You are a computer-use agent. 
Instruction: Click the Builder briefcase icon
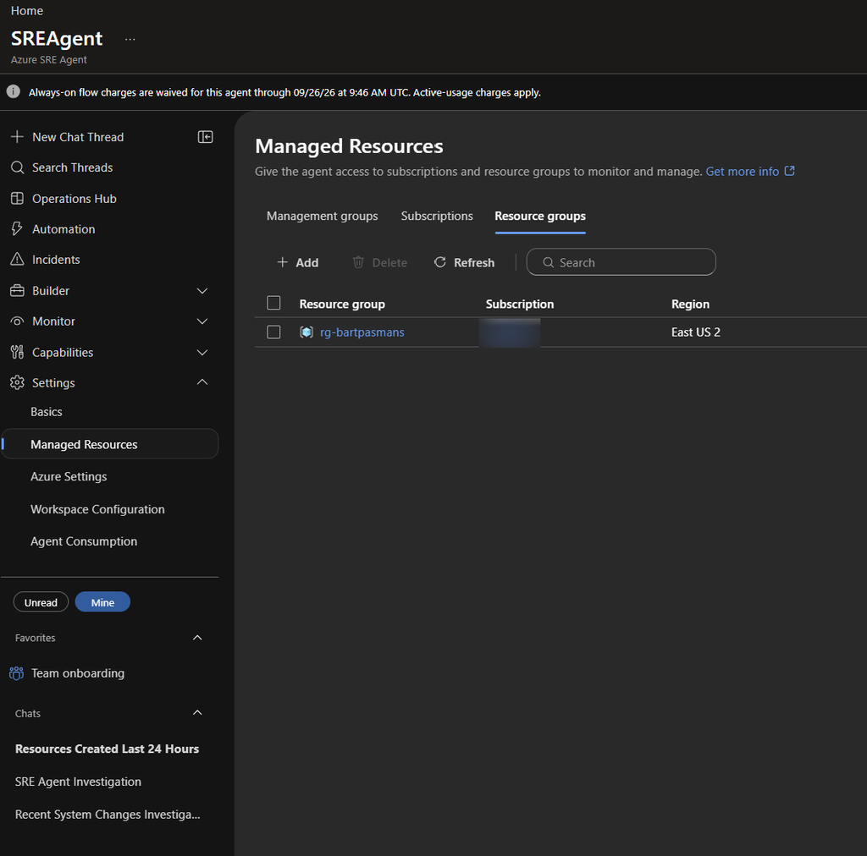click(x=17, y=290)
